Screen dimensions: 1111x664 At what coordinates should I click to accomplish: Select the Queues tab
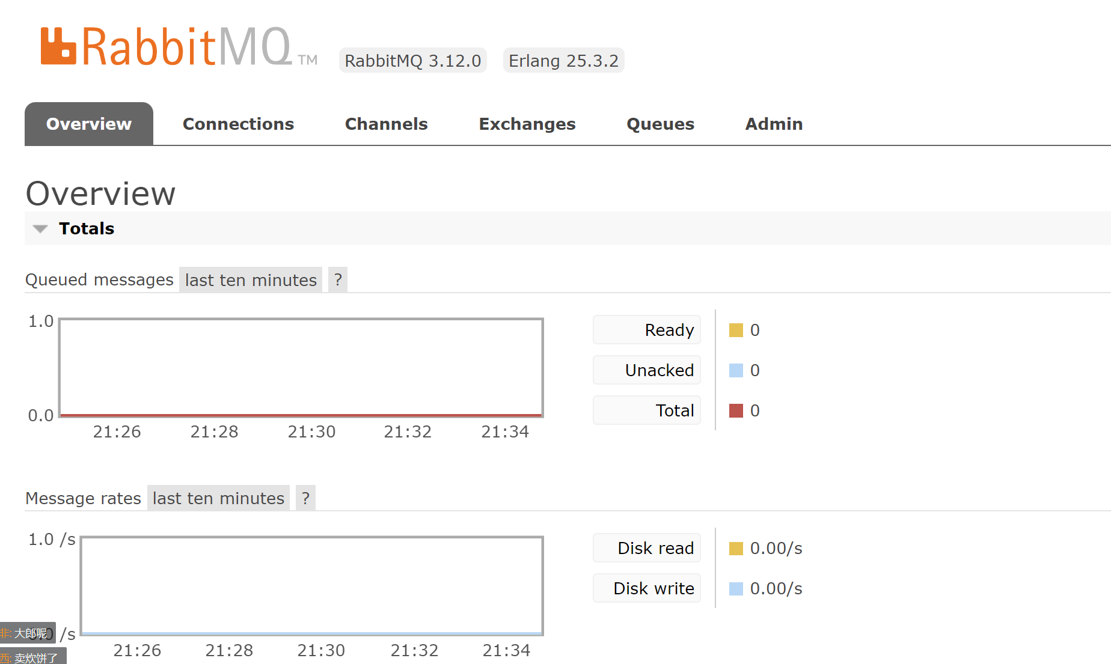pyautogui.click(x=660, y=124)
